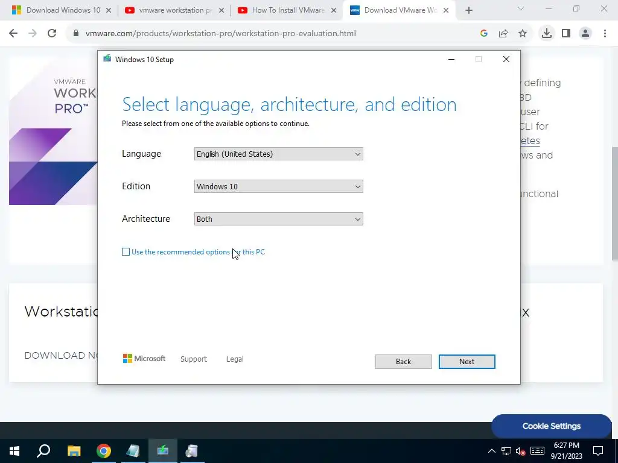Open the Language dropdown
This screenshot has height=463, width=618.
click(x=279, y=154)
